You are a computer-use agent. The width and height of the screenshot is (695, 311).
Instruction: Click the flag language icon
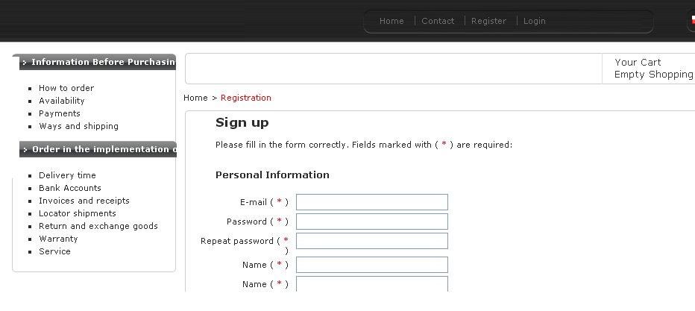[x=693, y=19]
